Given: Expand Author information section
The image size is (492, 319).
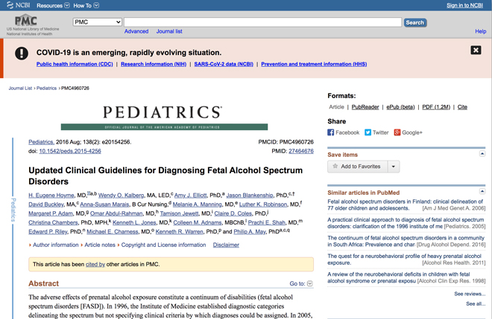Looking at the screenshot, I should point(54,245).
